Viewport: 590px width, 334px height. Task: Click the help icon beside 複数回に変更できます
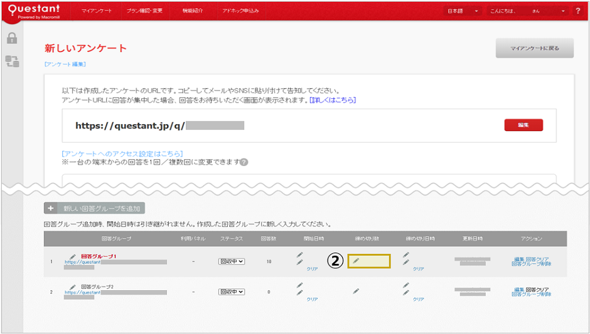(244, 162)
